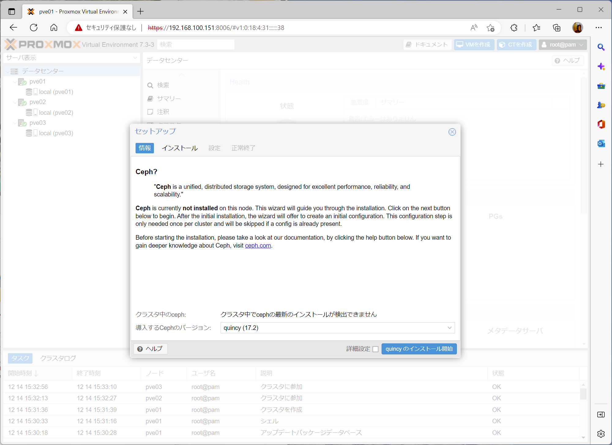Screen dimensions: 612x445
Task: Sort by 状態 column header
Action: [x=533, y=373]
